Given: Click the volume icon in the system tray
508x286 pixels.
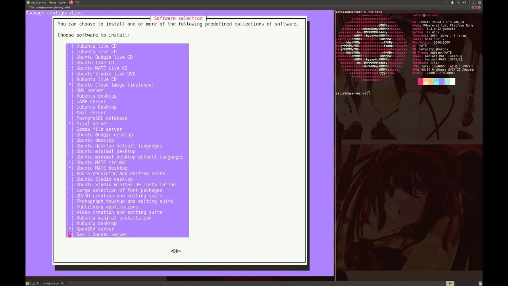Looking at the screenshot, I should [464, 2].
